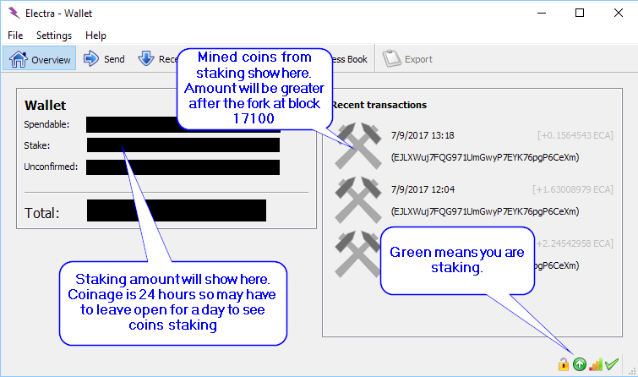
Task: Click the wallet lock status icon
Action: (563, 364)
